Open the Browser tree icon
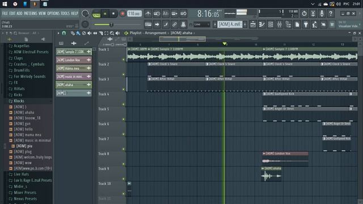 click(x=288, y=24)
